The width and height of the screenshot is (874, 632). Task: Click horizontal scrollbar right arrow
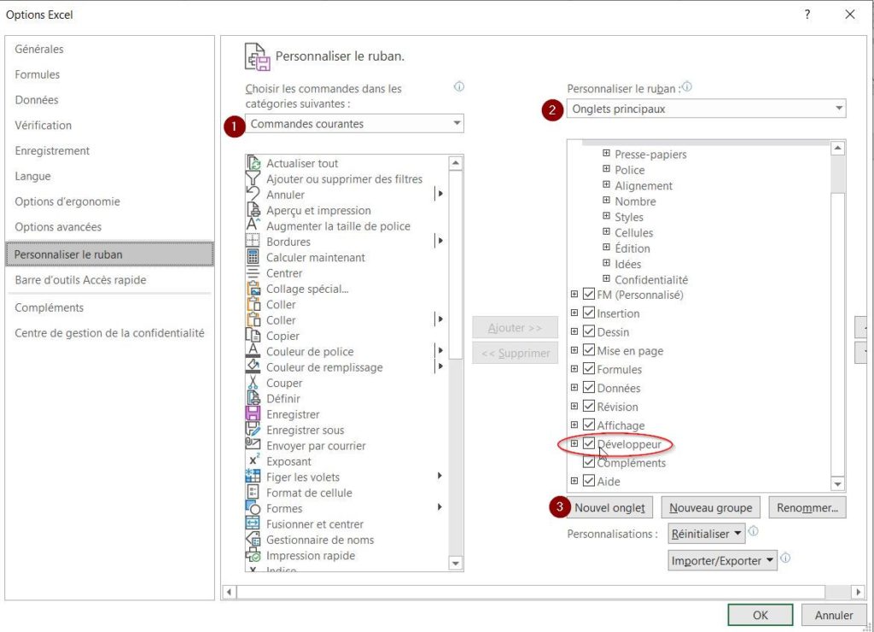click(x=859, y=592)
